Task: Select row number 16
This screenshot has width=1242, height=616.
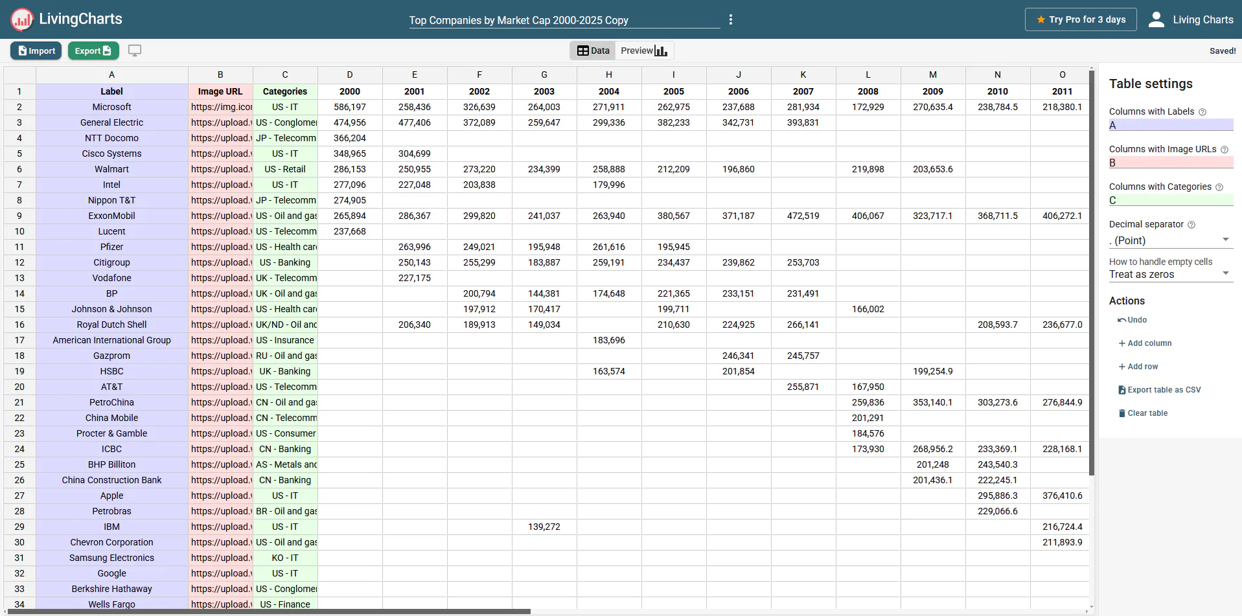Action: [19, 325]
